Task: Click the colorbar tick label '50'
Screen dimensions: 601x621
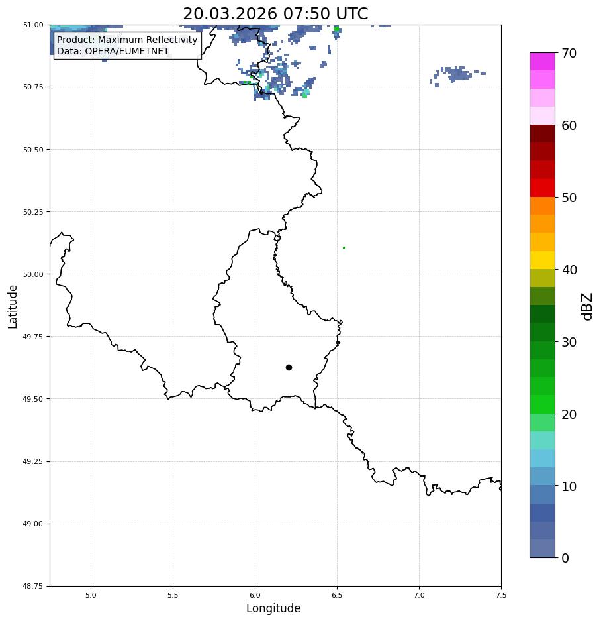Action: [x=569, y=198]
